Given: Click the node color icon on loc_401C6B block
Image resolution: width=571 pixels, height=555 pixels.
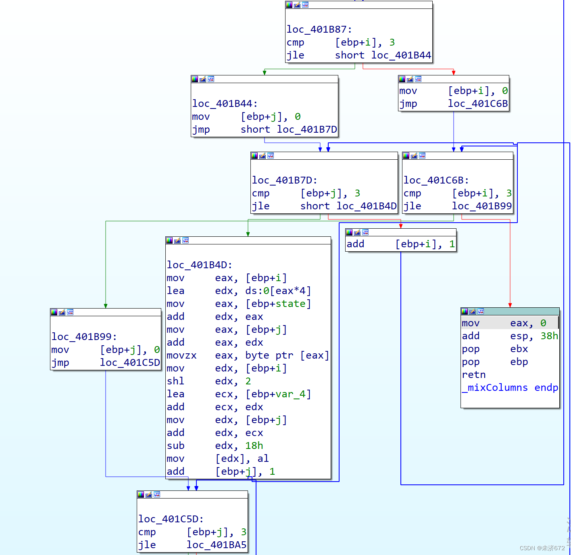Looking at the screenshot, I should 406,156.
